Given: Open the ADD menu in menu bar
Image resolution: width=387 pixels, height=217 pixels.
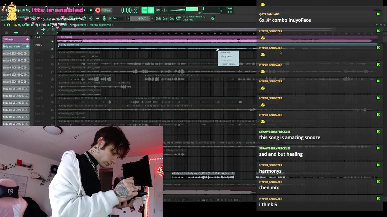Looking at the screenshot, I should pos(28,10).
